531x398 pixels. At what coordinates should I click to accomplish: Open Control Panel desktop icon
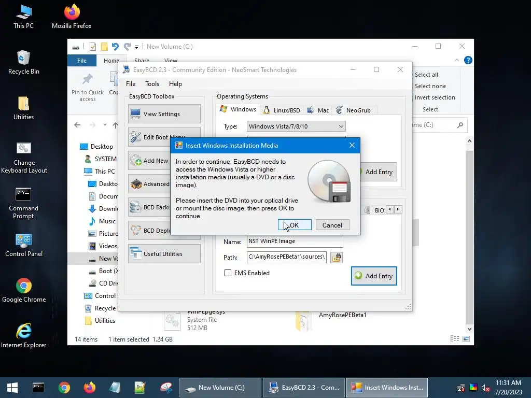[24, 245]
